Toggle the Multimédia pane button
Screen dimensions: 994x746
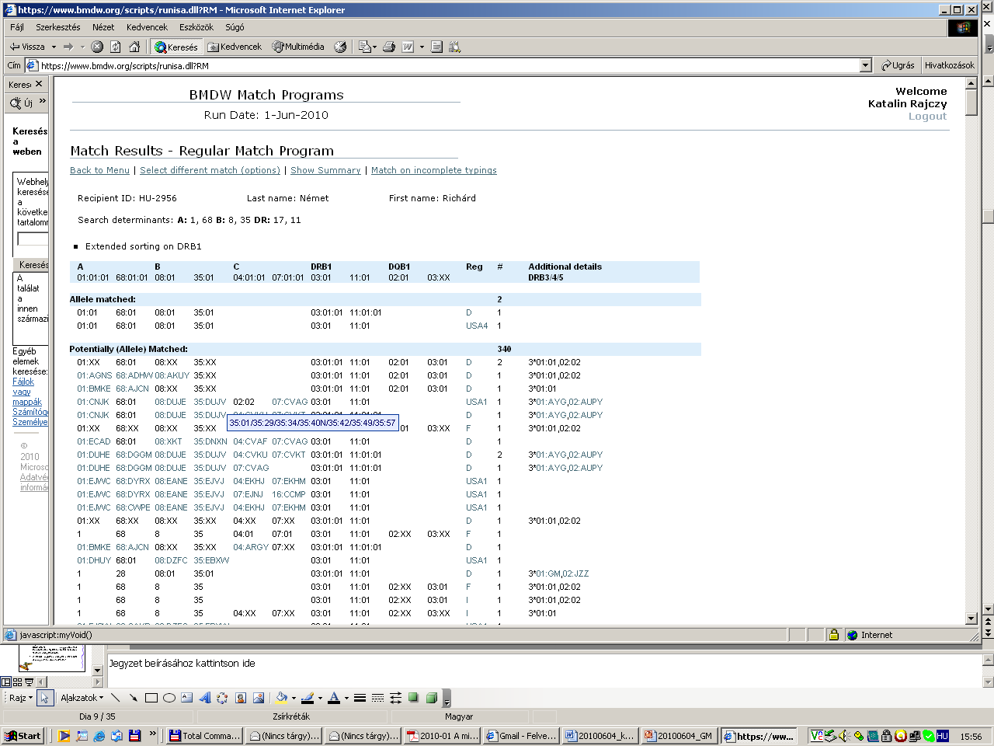coord(298,47)
